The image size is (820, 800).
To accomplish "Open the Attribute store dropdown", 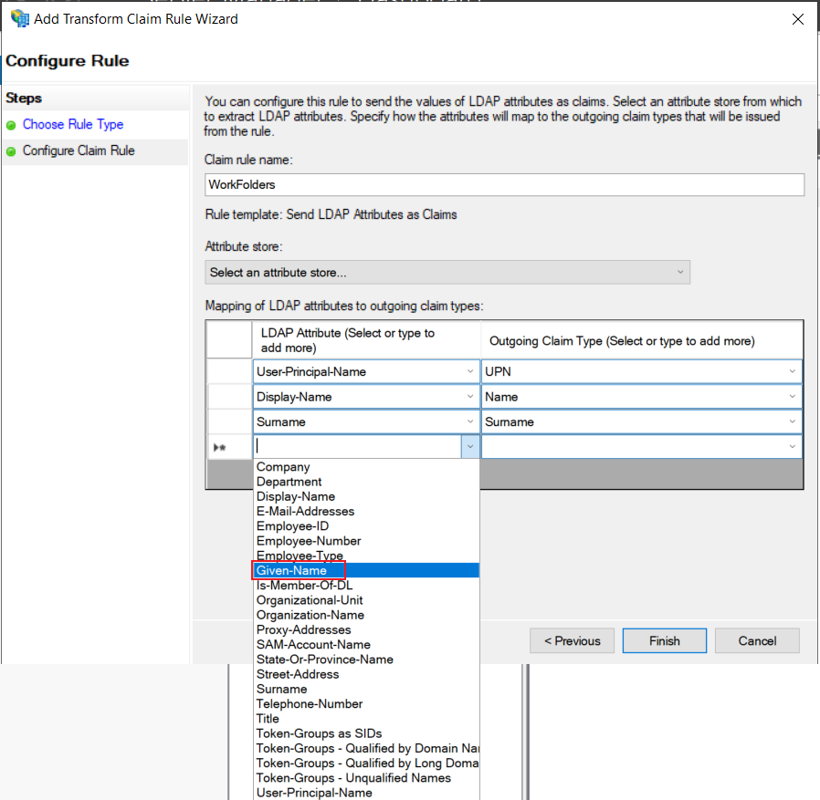I will (447, 272).
